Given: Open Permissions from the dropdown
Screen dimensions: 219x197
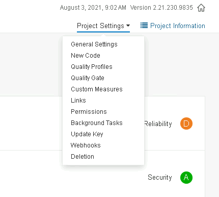Looking at the screenshot, I should coord(89,112).
